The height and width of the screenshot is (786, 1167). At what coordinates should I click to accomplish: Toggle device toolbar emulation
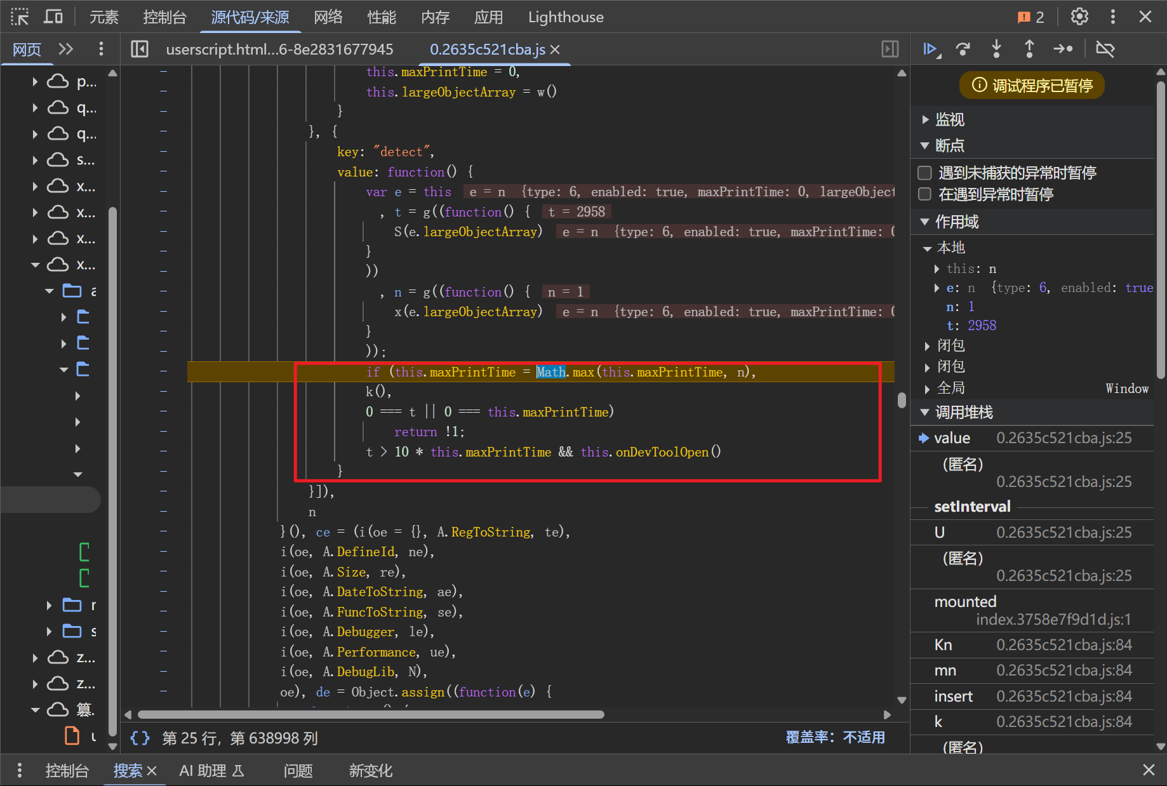[x=53, y=17]
